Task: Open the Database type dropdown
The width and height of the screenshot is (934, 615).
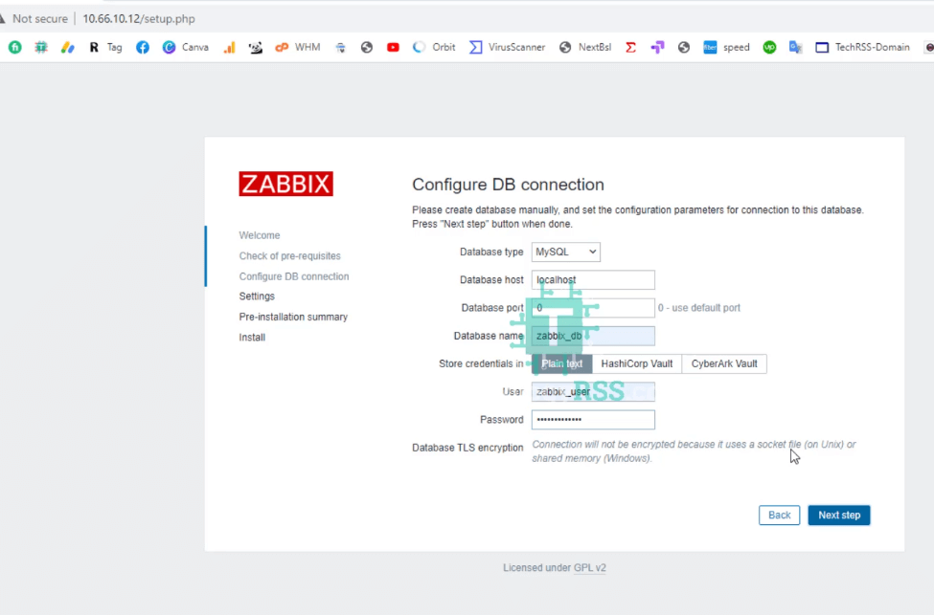Action: [x=566, y=252]
